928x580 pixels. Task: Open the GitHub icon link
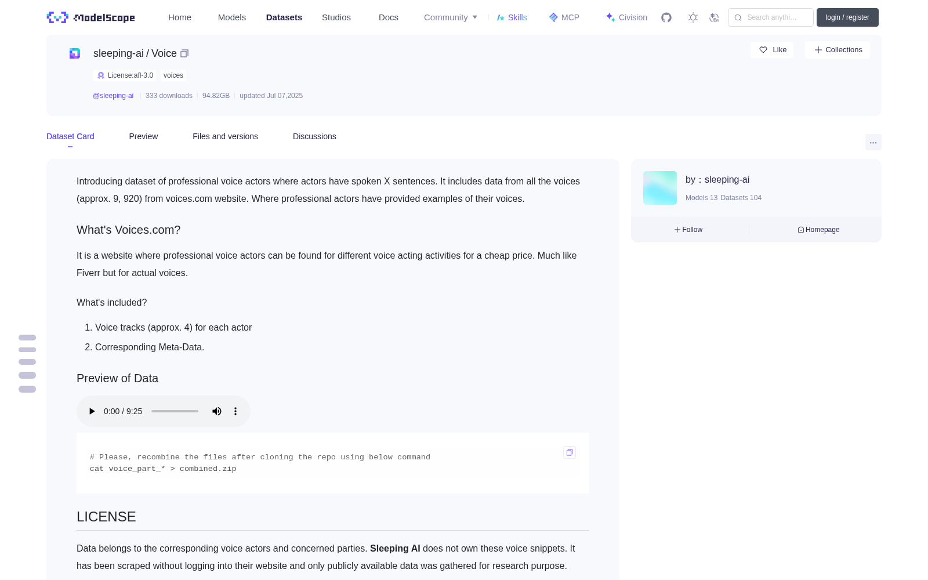[666, 17]
